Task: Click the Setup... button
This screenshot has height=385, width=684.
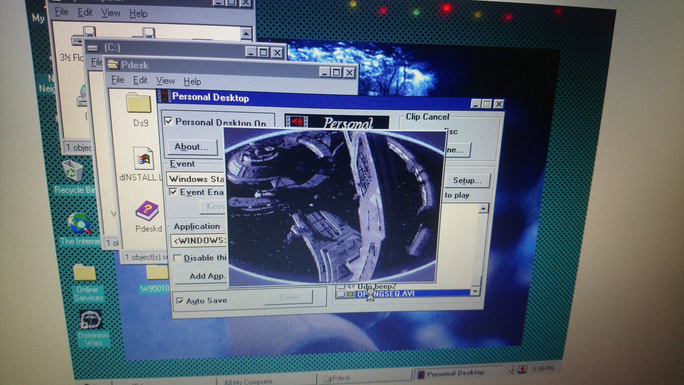Action: (467, 181)
